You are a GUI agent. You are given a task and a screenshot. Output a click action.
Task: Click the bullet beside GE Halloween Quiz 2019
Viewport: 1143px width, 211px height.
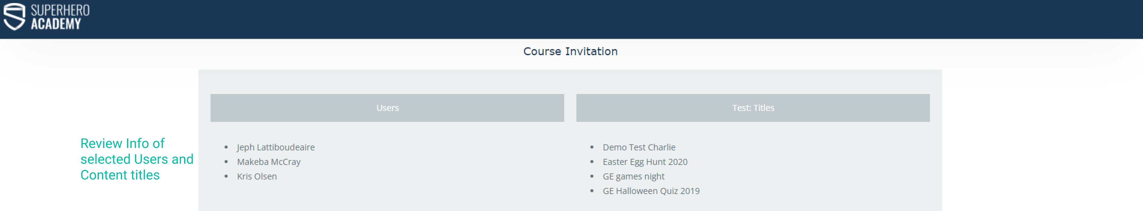[592, 191]
